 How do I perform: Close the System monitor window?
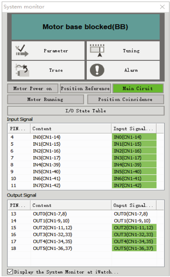162,7
